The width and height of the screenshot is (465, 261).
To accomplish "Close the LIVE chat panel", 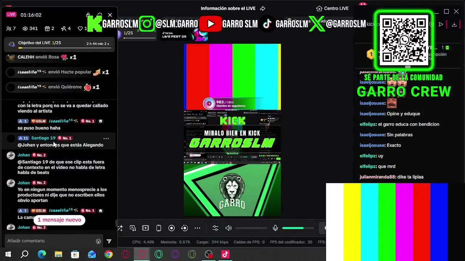I will pos(110,15).
